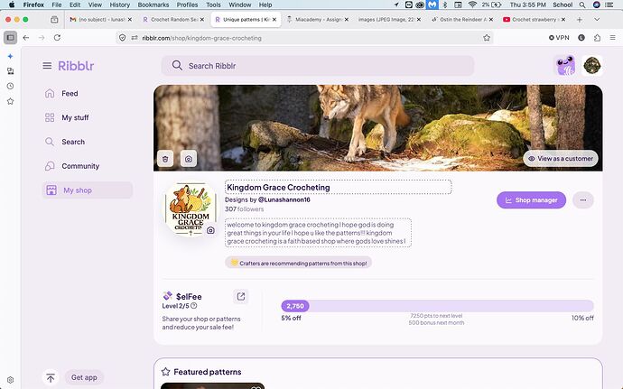623x389 pixels.
Task: Open the Wi-Fi status menu
Action: click(472, 5)
